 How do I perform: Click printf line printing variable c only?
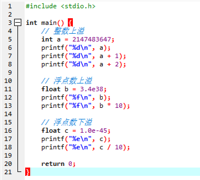click(x=76, y=139)
